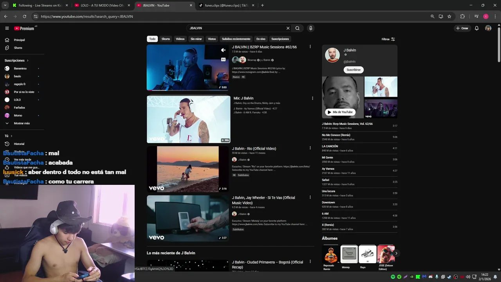The width and height of the screenshot is (501, 282).
Task: Go to the YouTube Premium logo home
Action: click(24, 28)
